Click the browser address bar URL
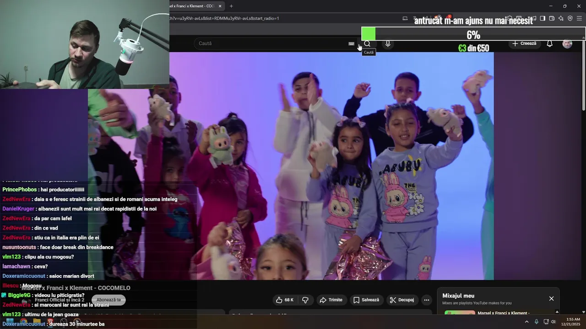The height and width of the screenshot is (329, 586). [x=224, y=18]
